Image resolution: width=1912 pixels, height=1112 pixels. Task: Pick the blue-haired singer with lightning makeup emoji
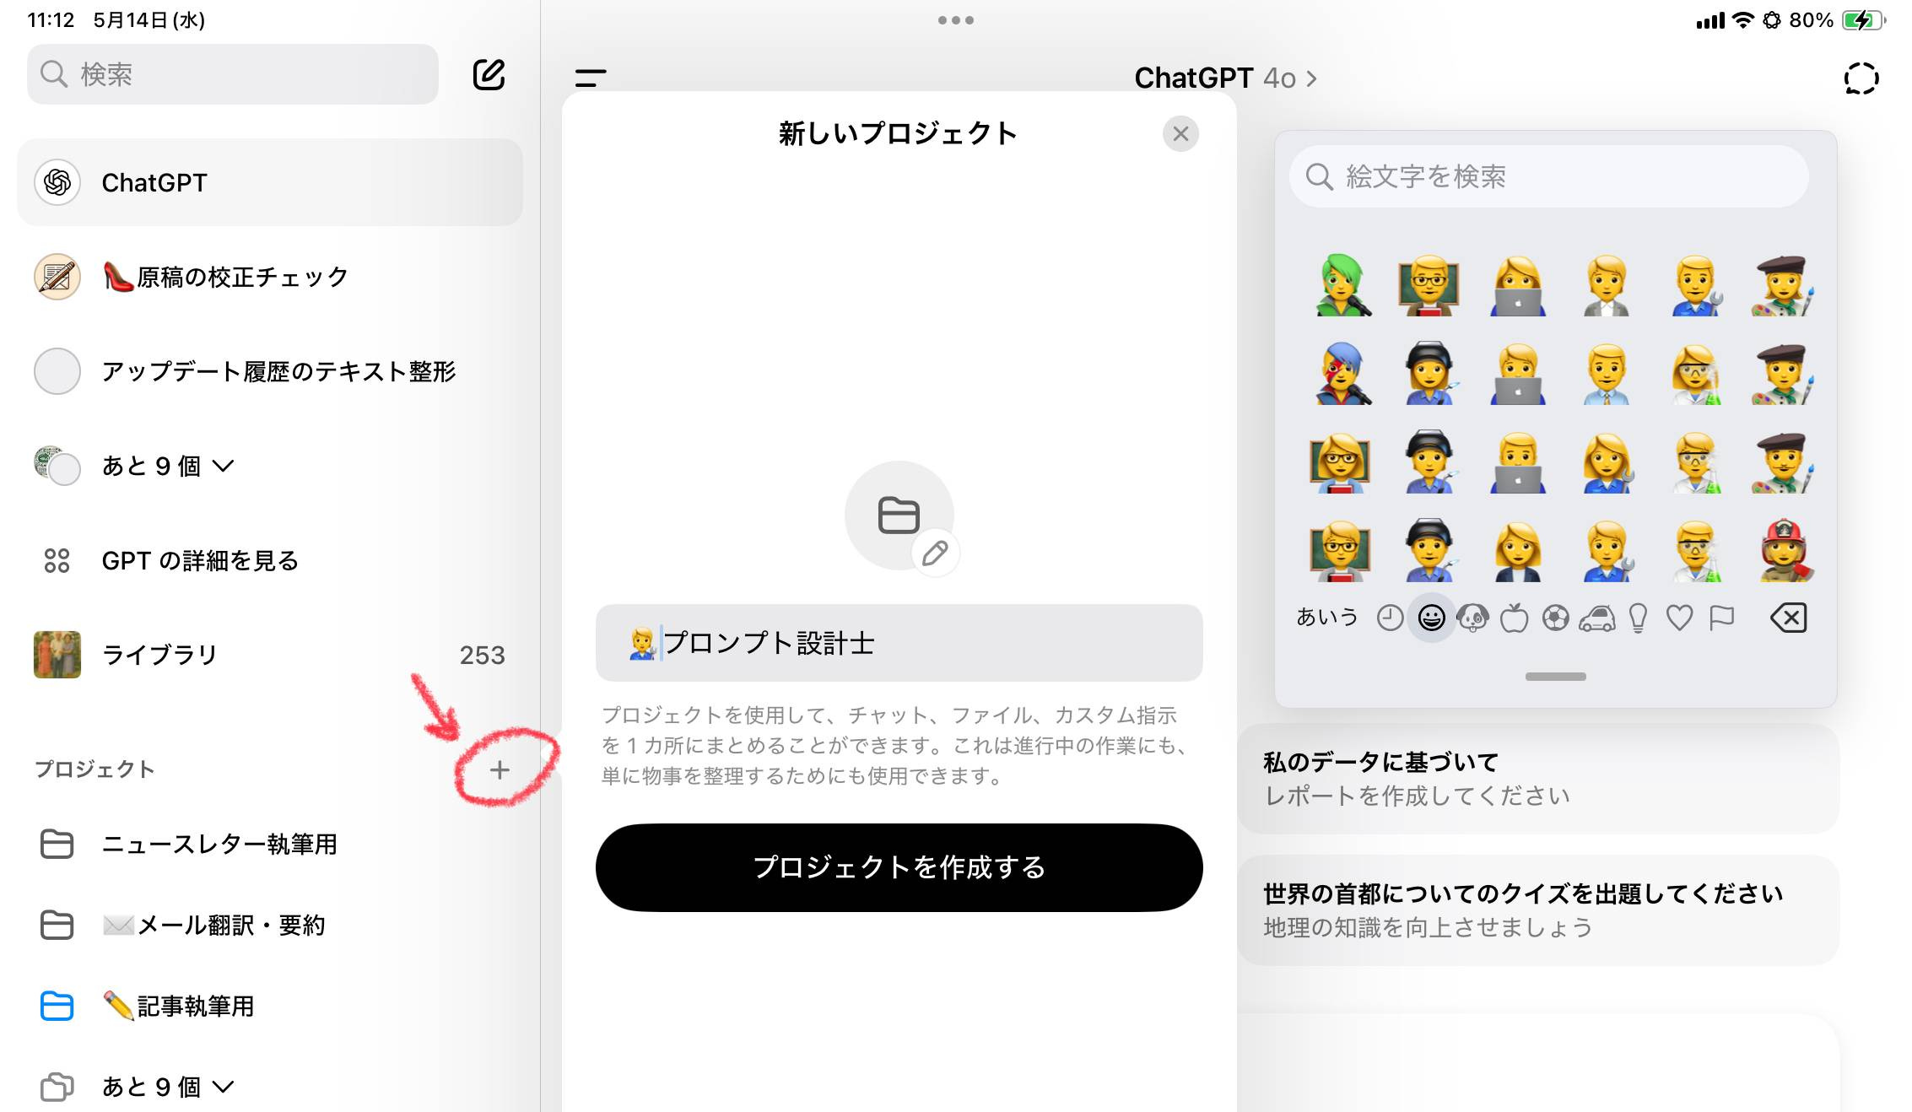[x=1342, y=374]
